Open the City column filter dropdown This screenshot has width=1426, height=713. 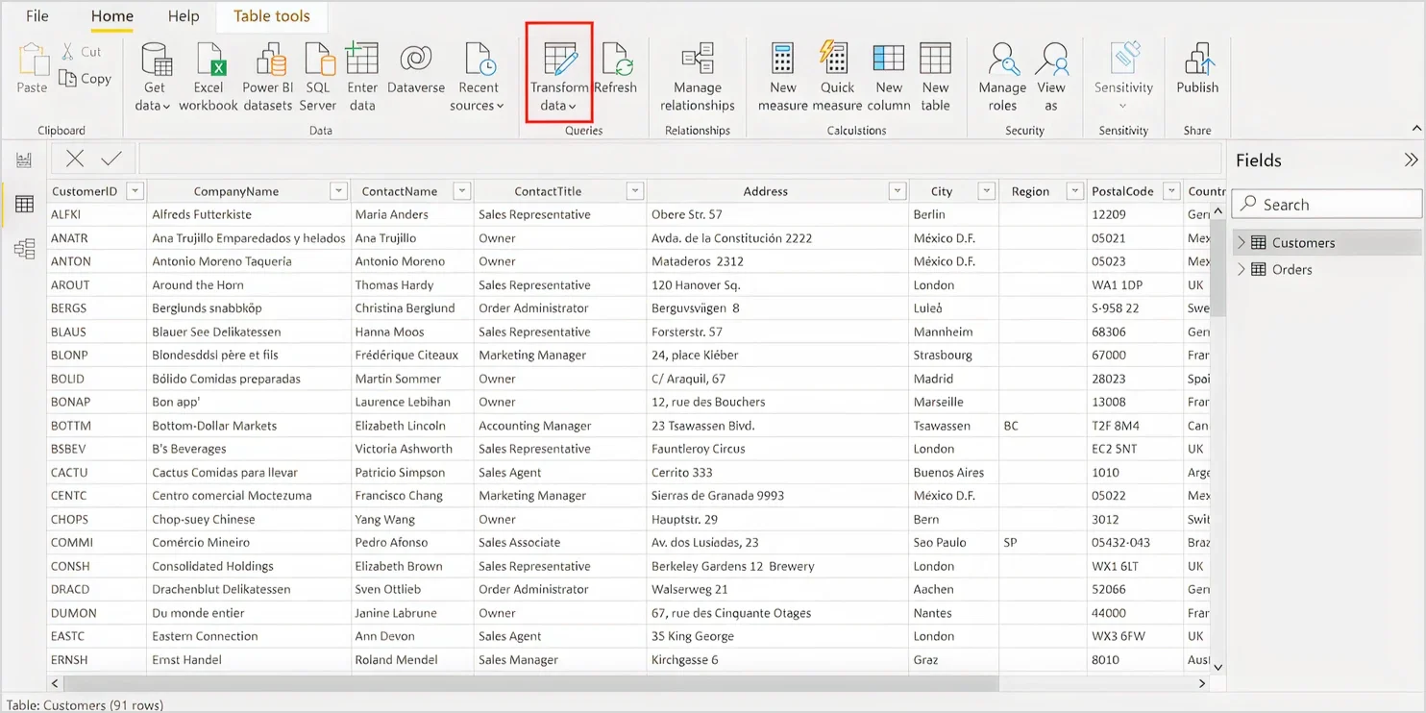pyautogui.click(x=987, y=191)
